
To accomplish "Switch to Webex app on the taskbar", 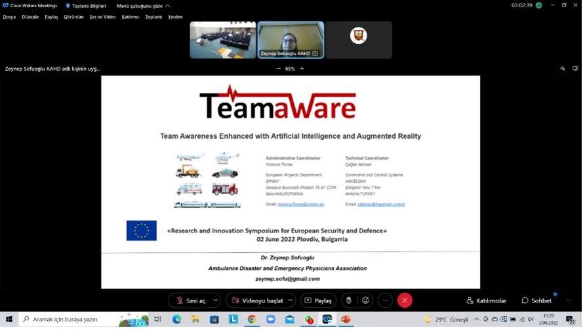I will [327, 320].
